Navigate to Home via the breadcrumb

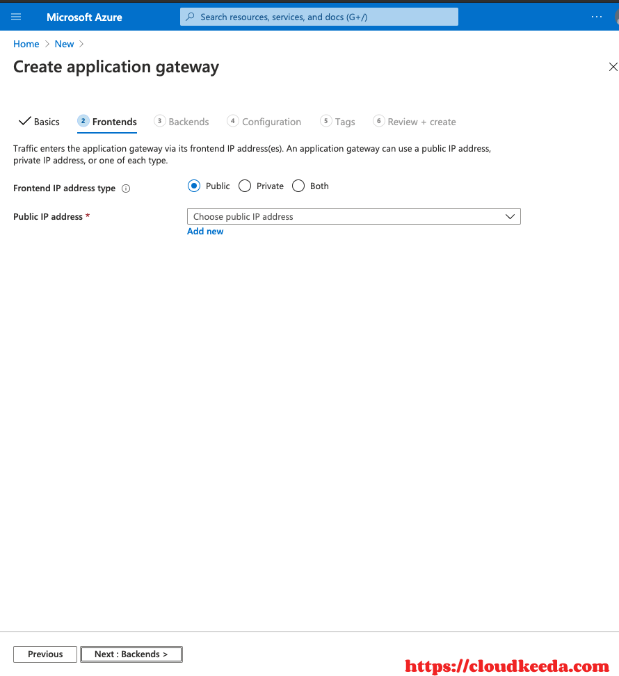tap(26, 44)
